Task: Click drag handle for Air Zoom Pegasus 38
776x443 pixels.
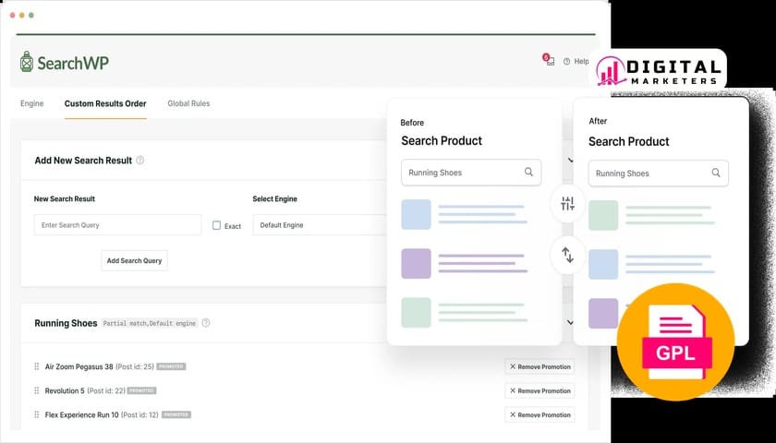Action: pyautogui.click(x=37, y=366)
